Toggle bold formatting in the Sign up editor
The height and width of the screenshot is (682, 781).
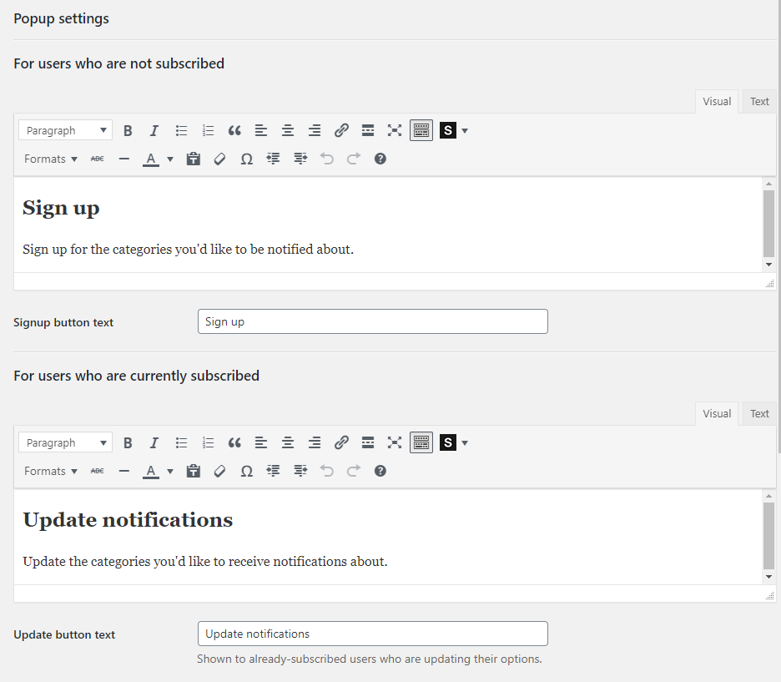[x=128, y=130]
